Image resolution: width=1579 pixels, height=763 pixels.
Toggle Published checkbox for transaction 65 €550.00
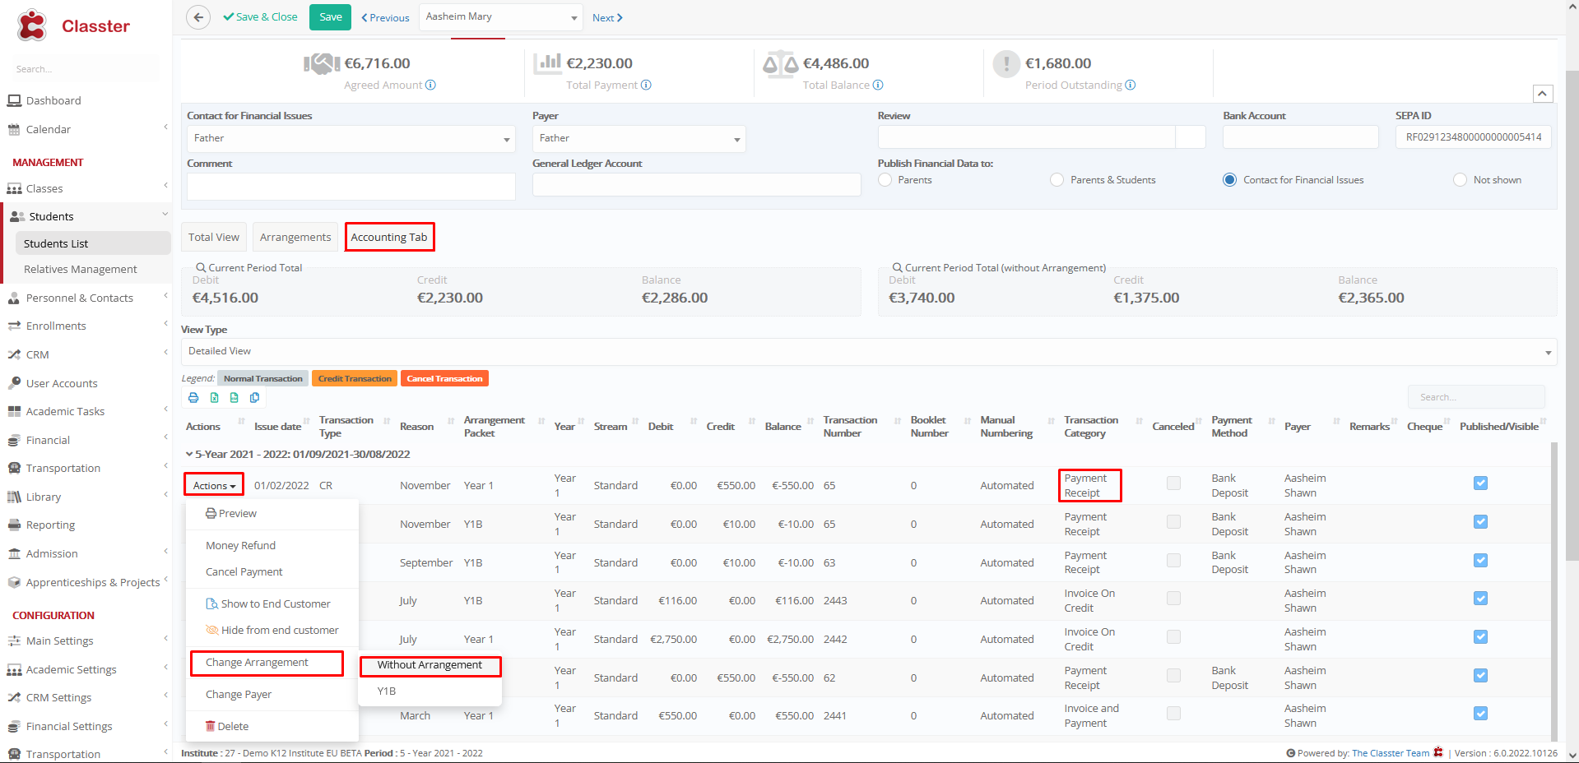[1480, 483]
